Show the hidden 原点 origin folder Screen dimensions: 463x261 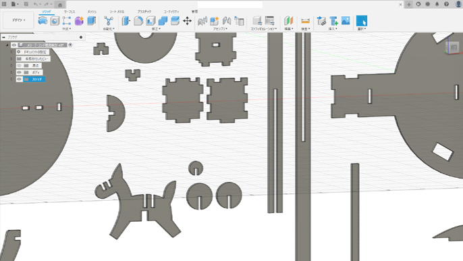point(19,66)
